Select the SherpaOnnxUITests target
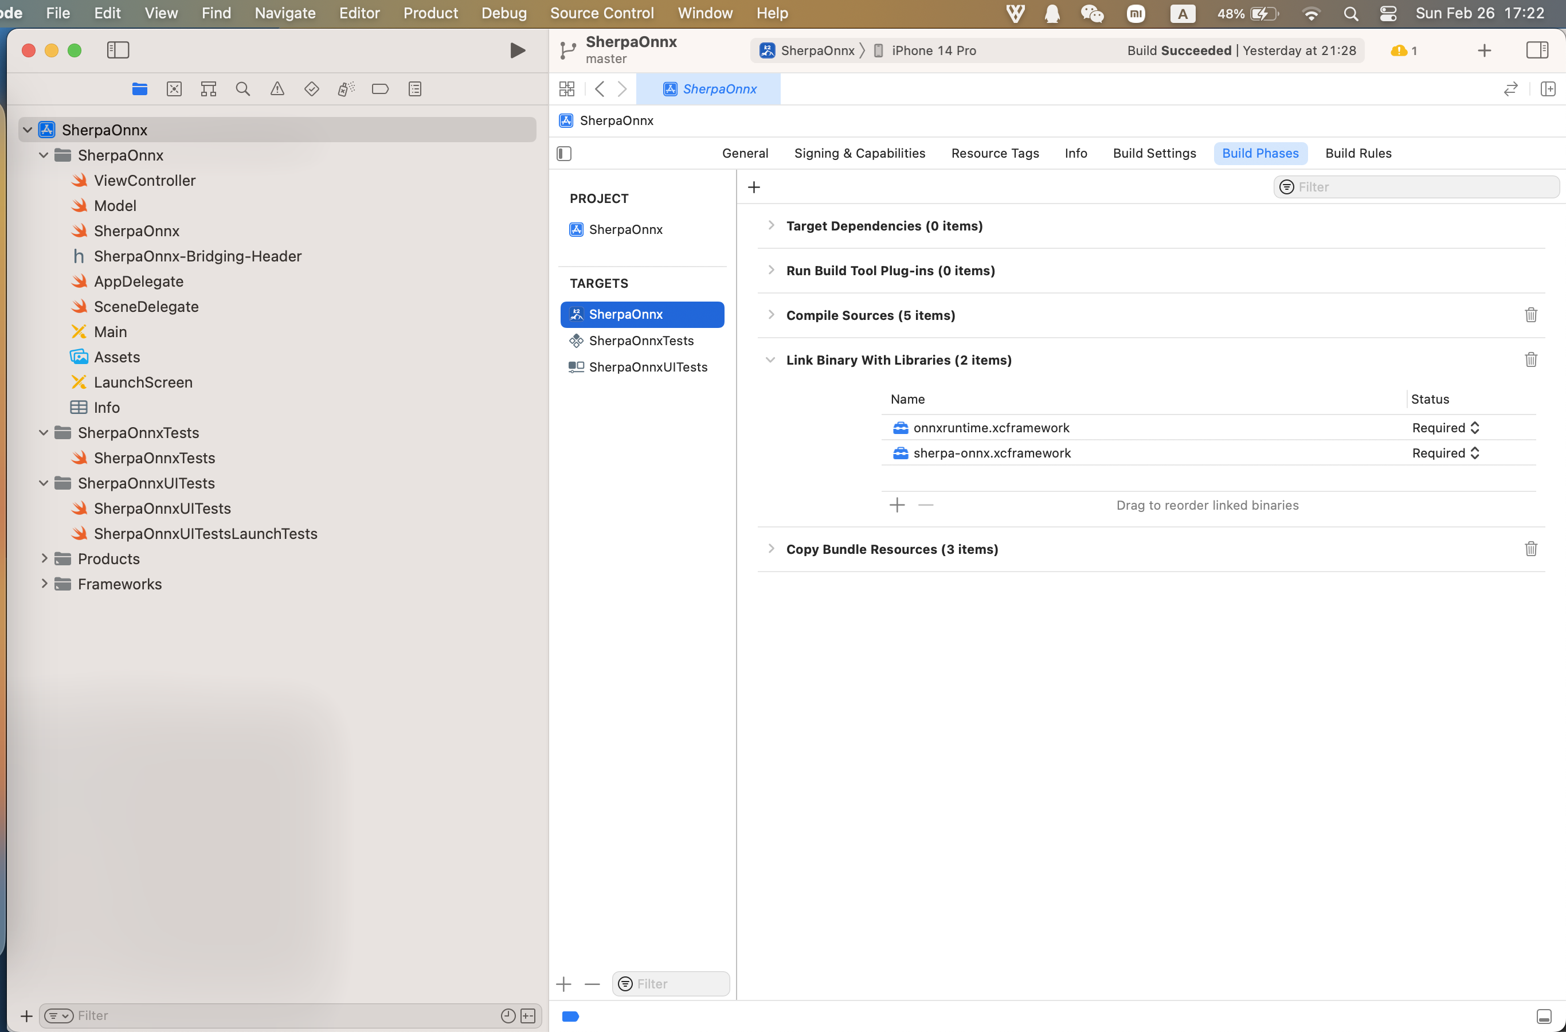The width and height of the screenshot is (1566, 1032). [x=642, y=368]
